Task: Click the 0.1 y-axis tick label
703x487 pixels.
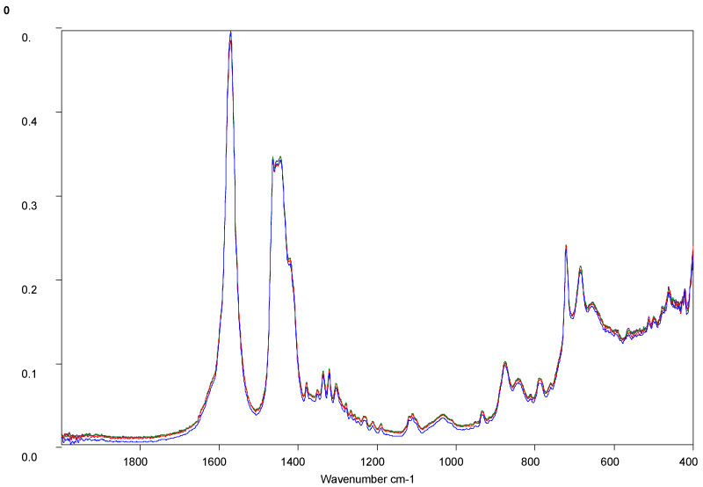Action: coord(29,374)
